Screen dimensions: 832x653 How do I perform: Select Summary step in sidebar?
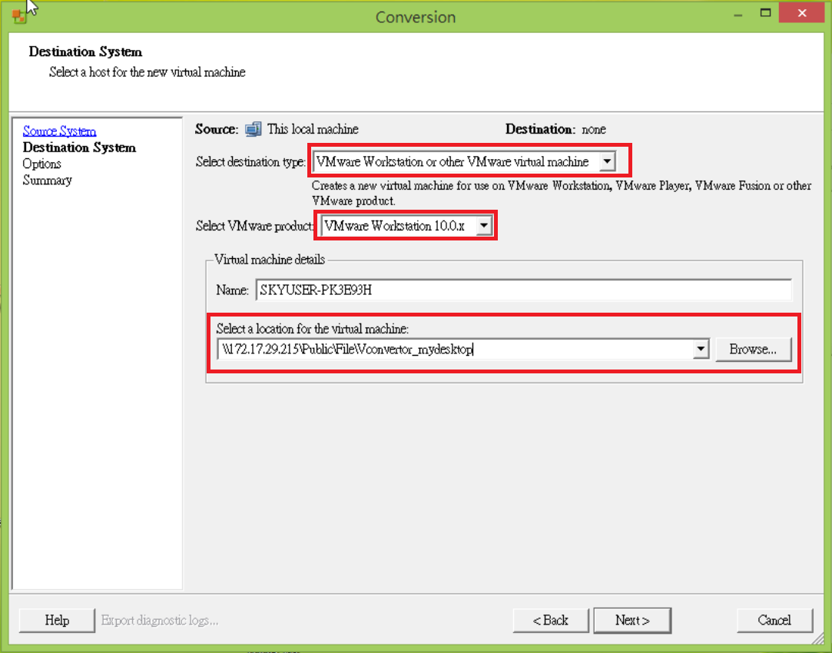tap(47, 181)
